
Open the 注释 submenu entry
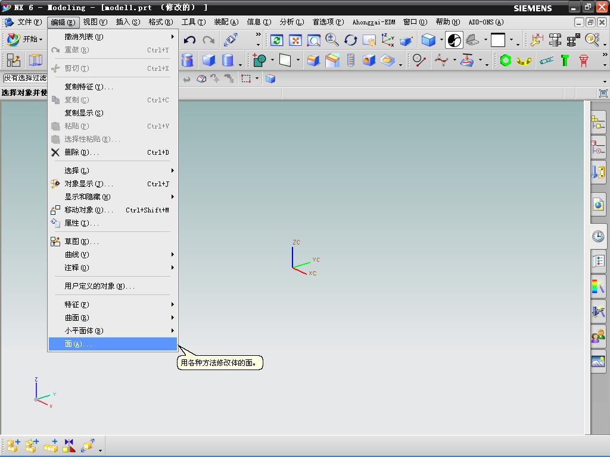coord(113,268)
